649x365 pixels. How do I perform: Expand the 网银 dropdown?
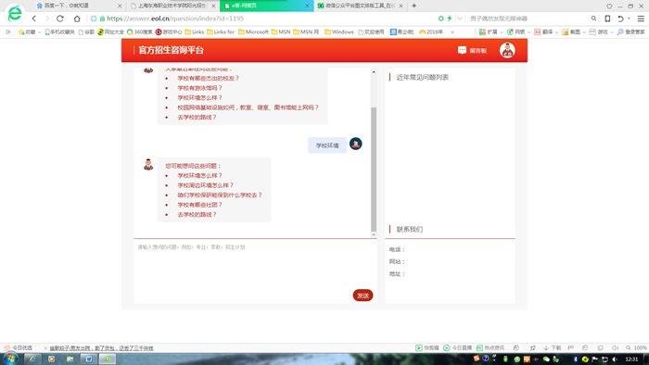pyautogui.click(x=528, y=32)
